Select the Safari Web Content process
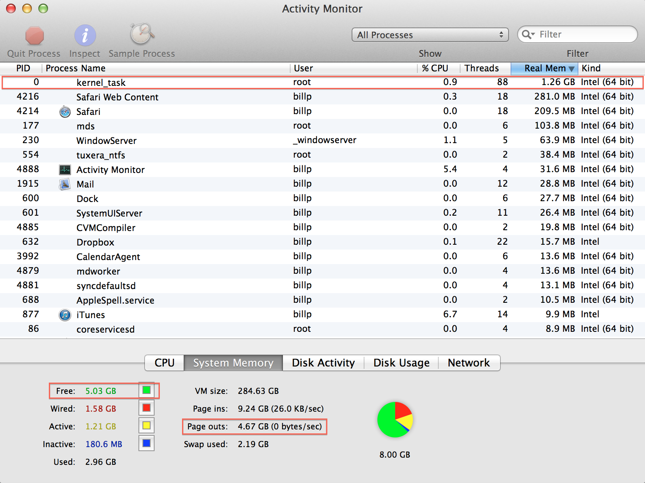Viewport: 645px width, 483px height. pos(322,97)
